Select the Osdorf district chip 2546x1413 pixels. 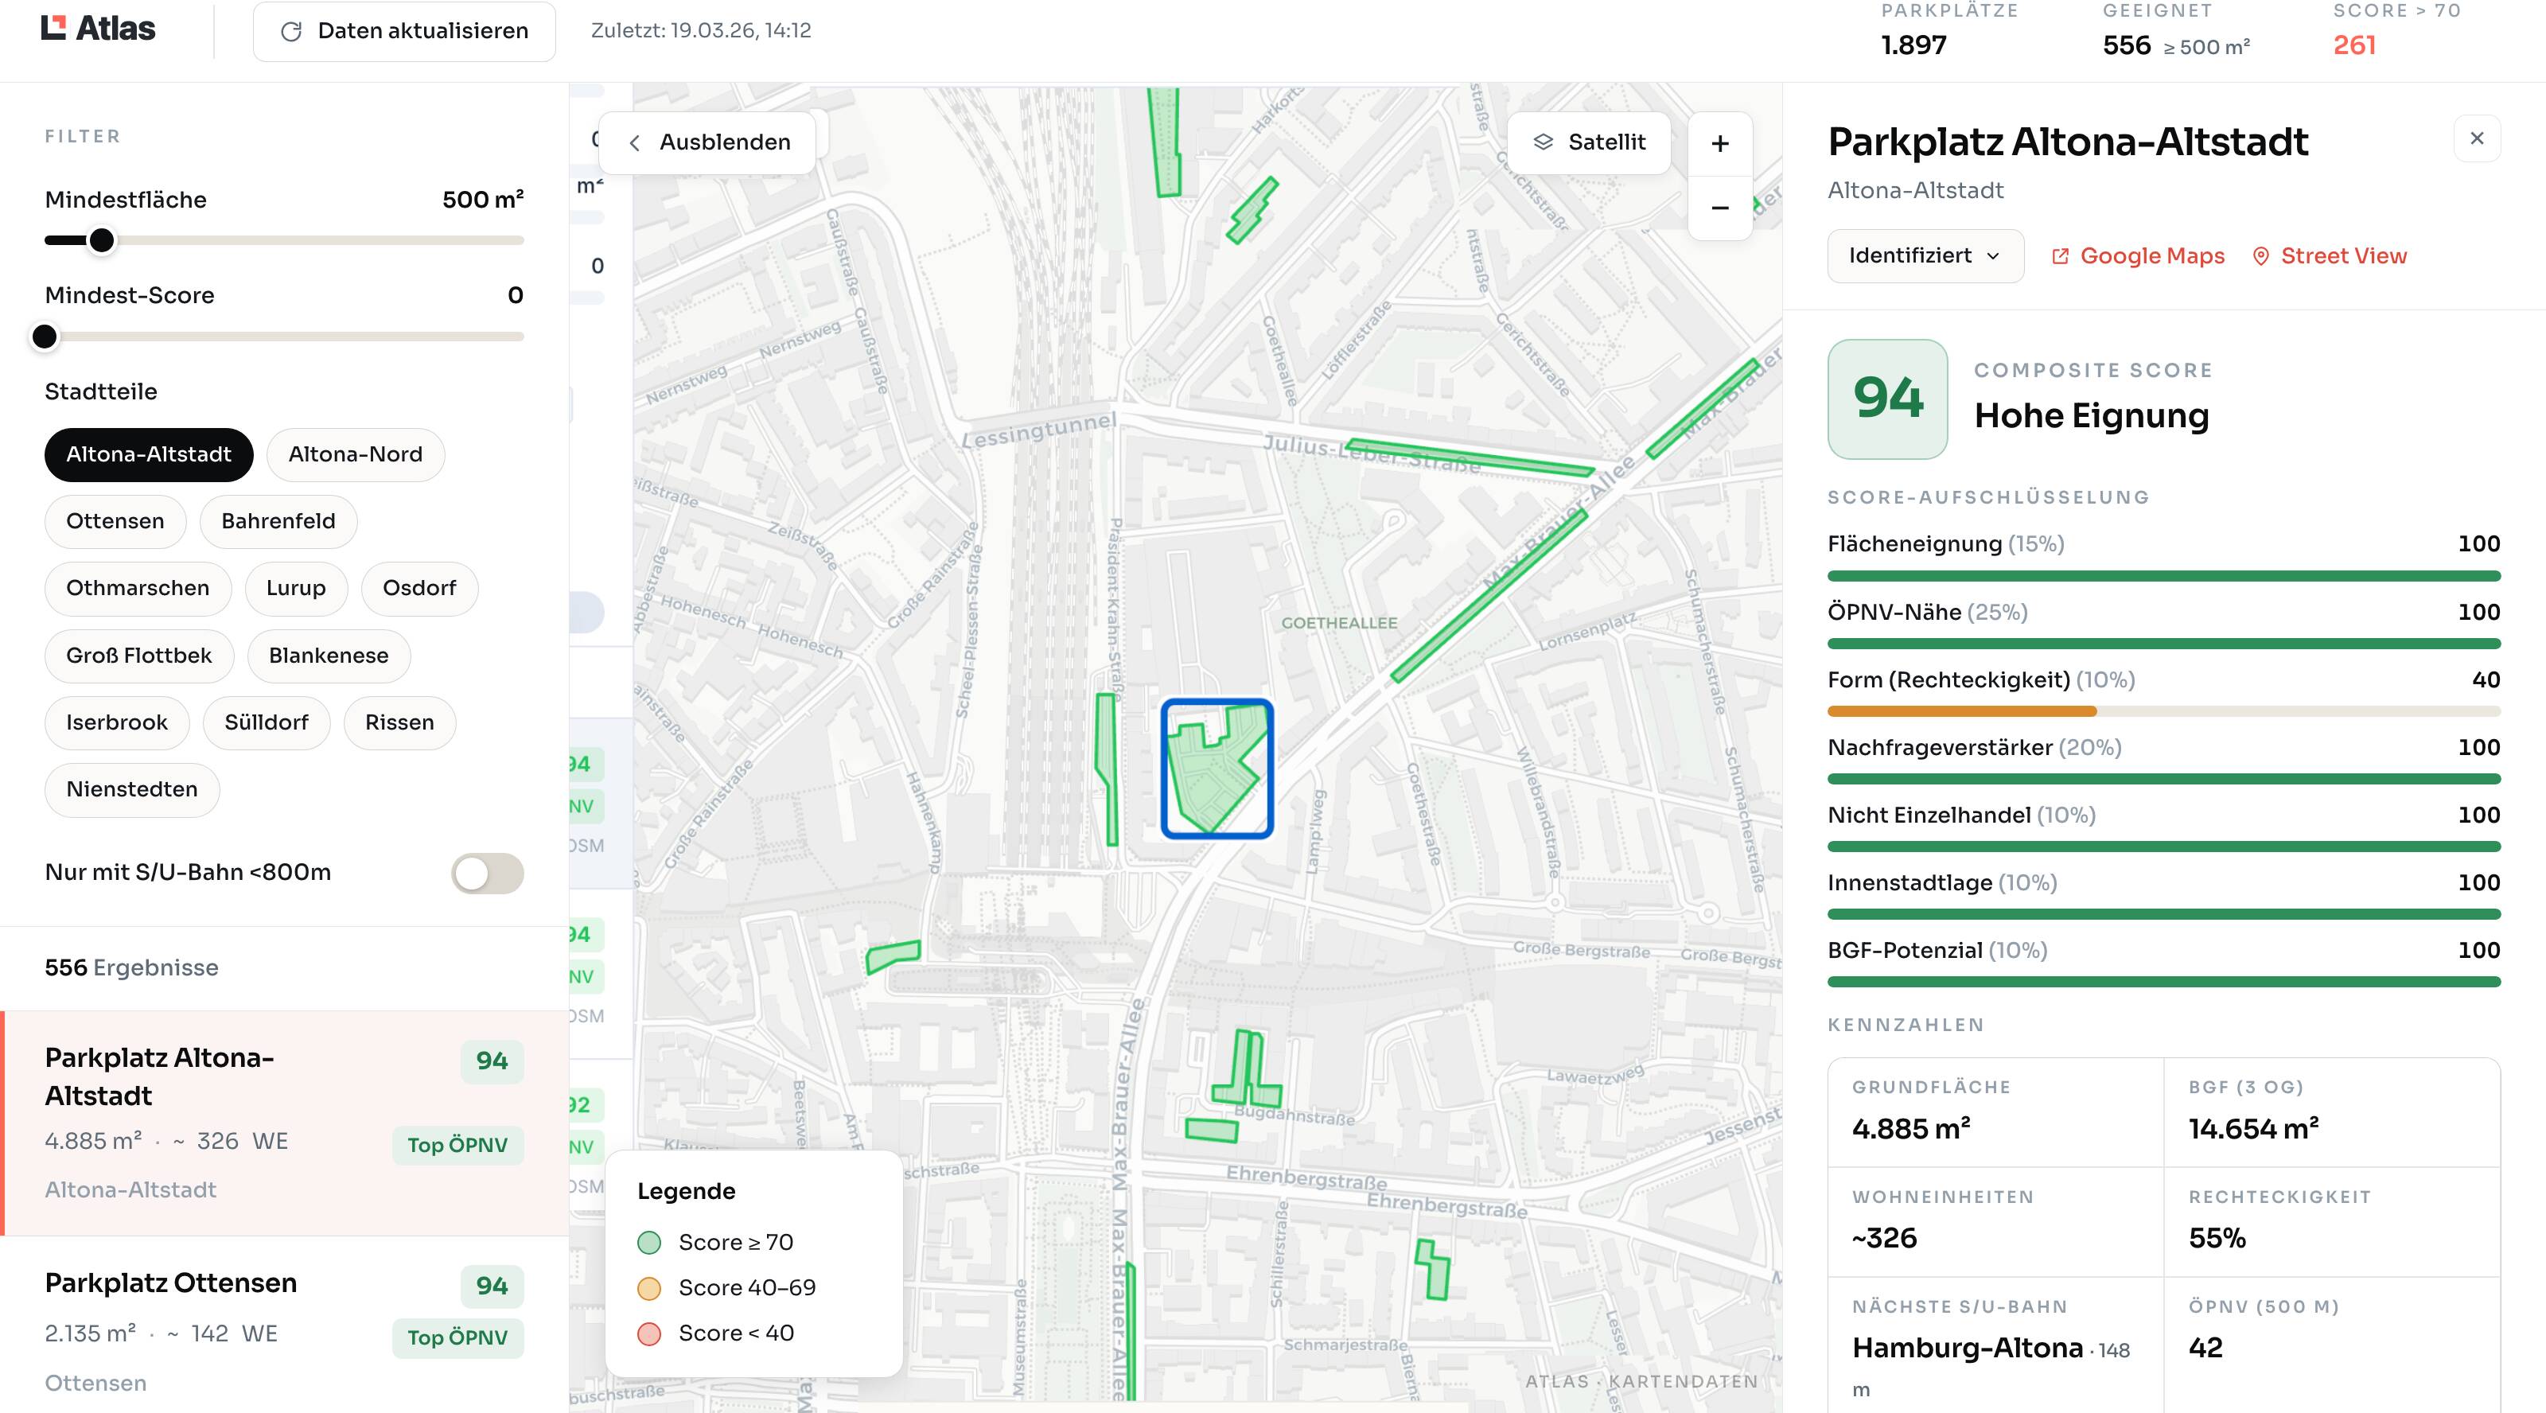tap(420, 589)
